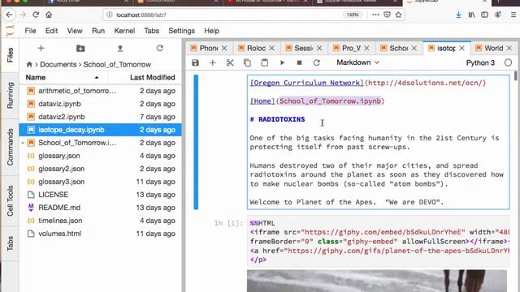Close the Roloc notebook tab
The width and height of the screenshot is (520, 292).
click(x=272, y=49)
